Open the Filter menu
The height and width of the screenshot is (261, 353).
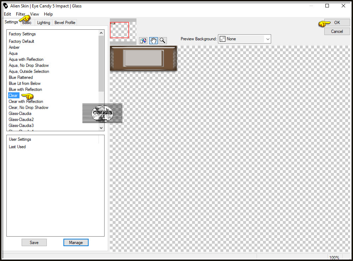21,14
